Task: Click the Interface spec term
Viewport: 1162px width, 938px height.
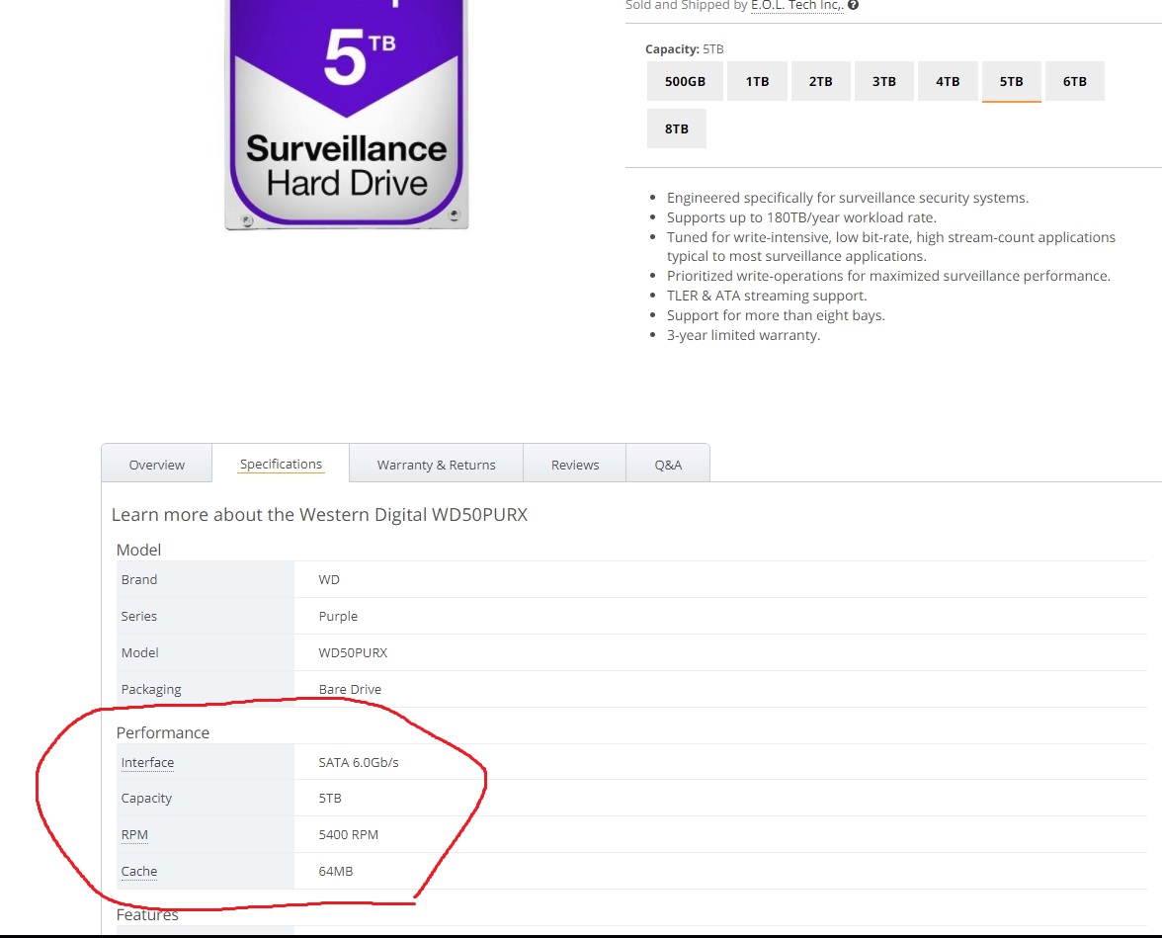Action: [x=147, y=762]
